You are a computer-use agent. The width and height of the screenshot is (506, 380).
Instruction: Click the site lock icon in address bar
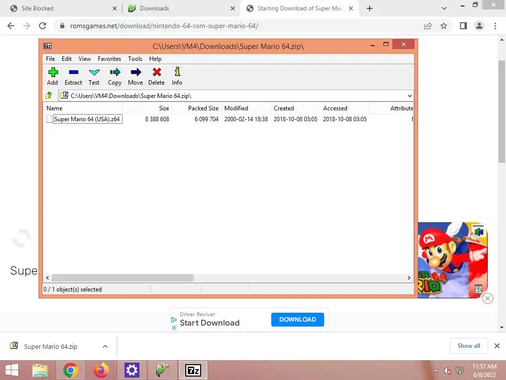coord(62,26)
